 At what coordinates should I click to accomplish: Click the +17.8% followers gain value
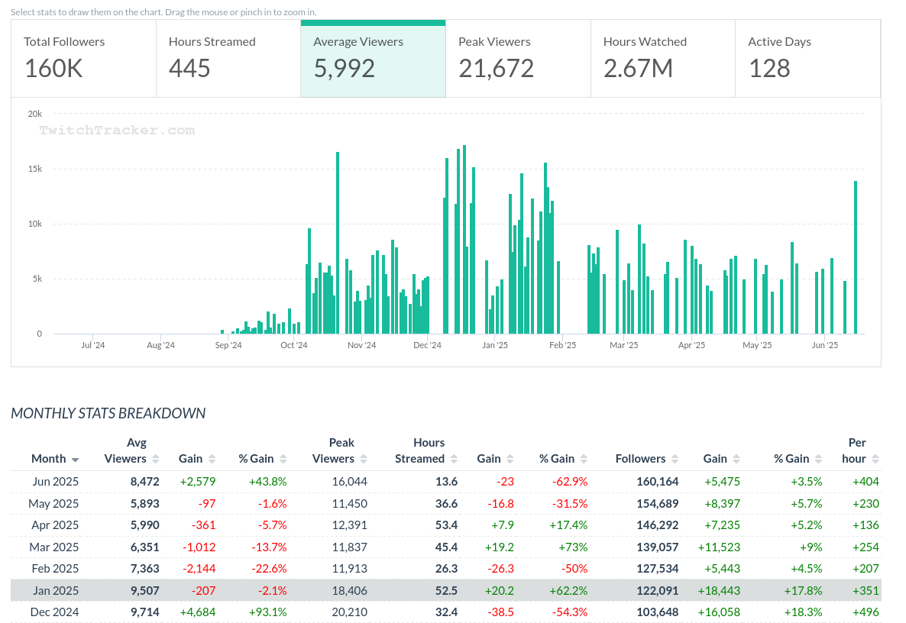pyautogui.click(x=803, y=590)
